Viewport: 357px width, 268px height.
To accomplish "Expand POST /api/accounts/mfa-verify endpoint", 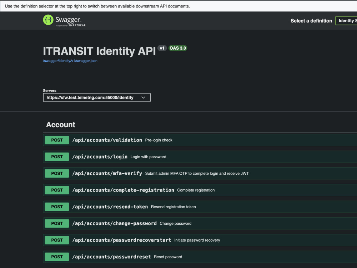I will click(x=200, y=173).
